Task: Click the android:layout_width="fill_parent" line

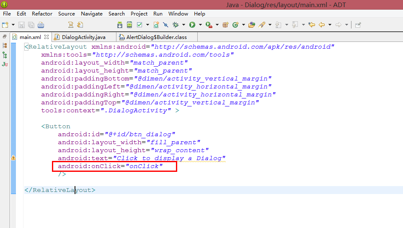Action: click(129, 142)
